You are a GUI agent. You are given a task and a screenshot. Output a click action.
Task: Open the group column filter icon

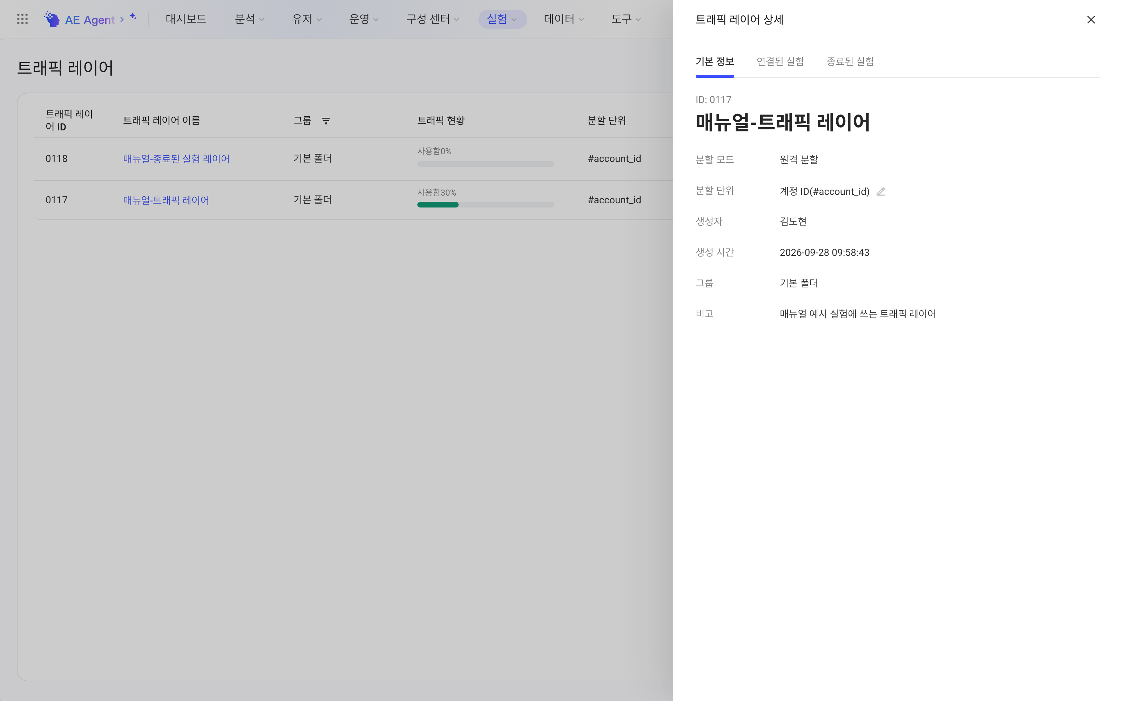coord(326,121)
